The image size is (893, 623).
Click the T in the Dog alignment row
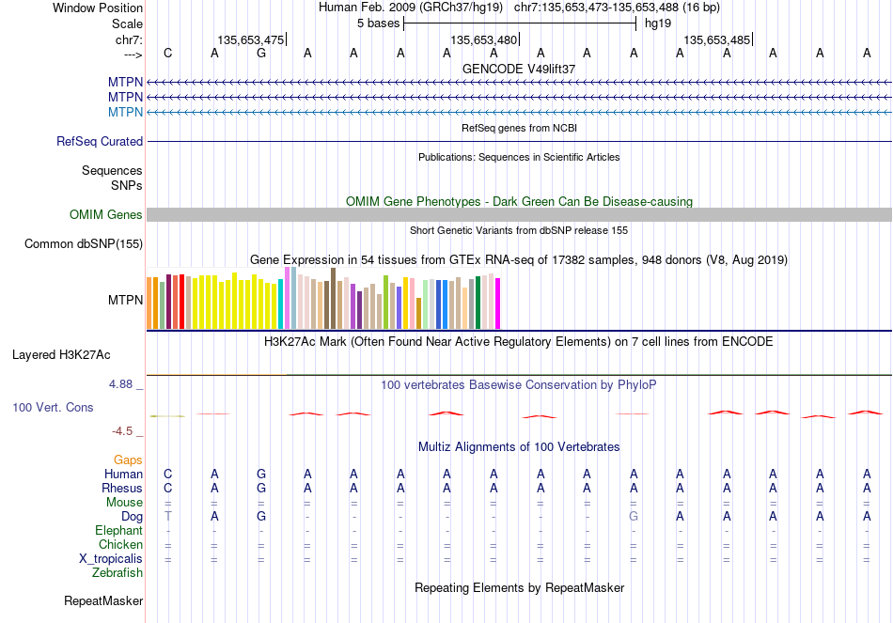pos(167,516)
